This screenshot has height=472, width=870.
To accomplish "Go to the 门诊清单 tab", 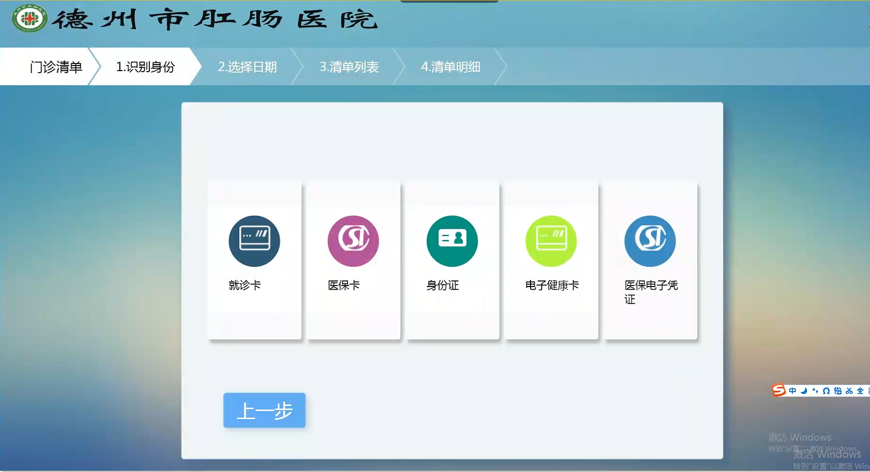I will point(55,67).
